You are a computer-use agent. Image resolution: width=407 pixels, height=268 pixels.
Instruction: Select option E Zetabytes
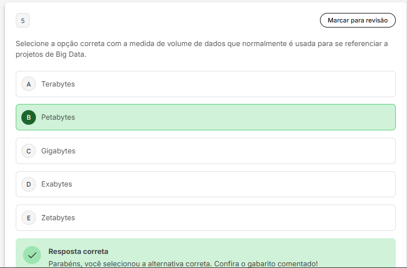tap(205, 217)
